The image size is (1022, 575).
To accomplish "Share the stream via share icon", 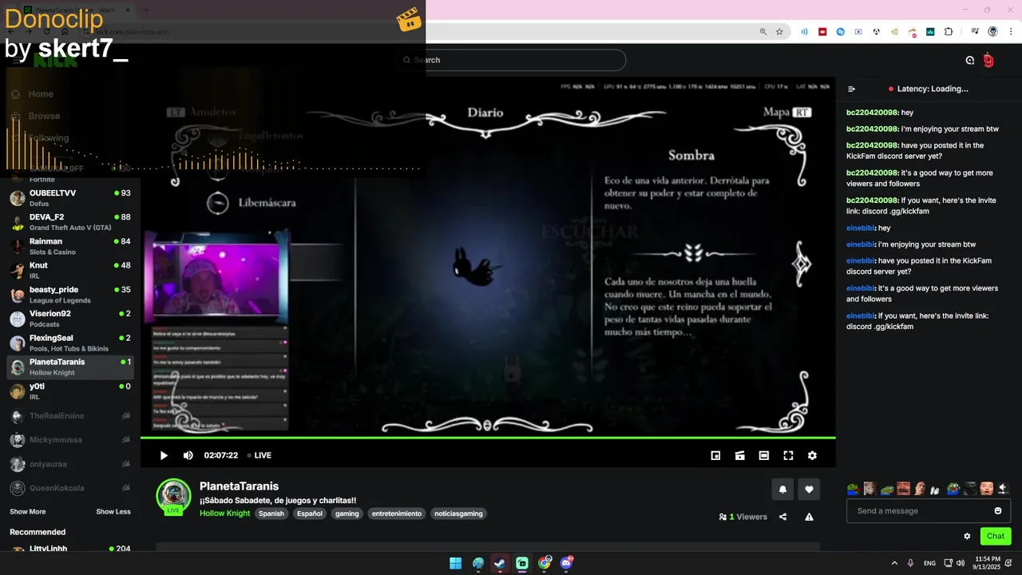I will [782, 517].
